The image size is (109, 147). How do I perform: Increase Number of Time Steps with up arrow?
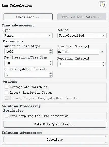pyautogui.click(x=51, y=50)
